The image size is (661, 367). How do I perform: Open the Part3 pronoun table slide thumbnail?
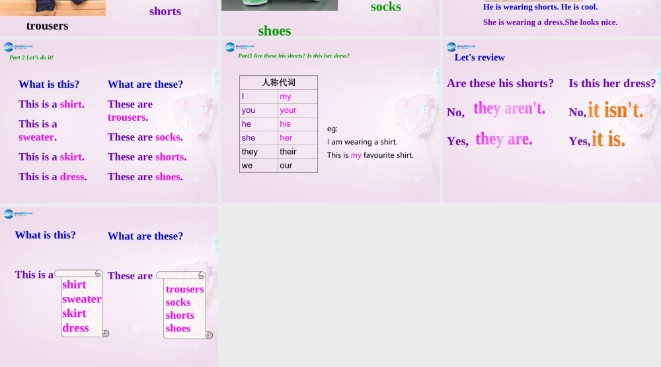click(330, 121)
